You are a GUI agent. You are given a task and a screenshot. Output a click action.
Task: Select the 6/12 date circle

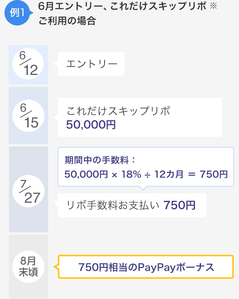coord(28,64)
